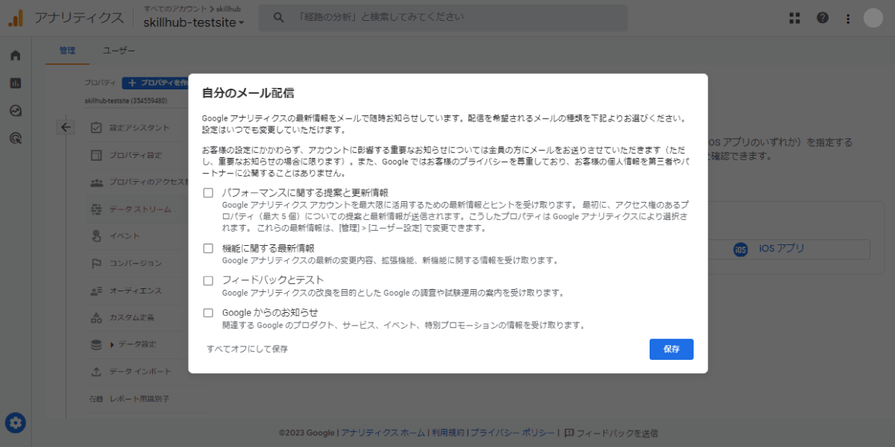The image size is (895, 447).
Task: Open the Help question mark icon
Action: (823, 18)
